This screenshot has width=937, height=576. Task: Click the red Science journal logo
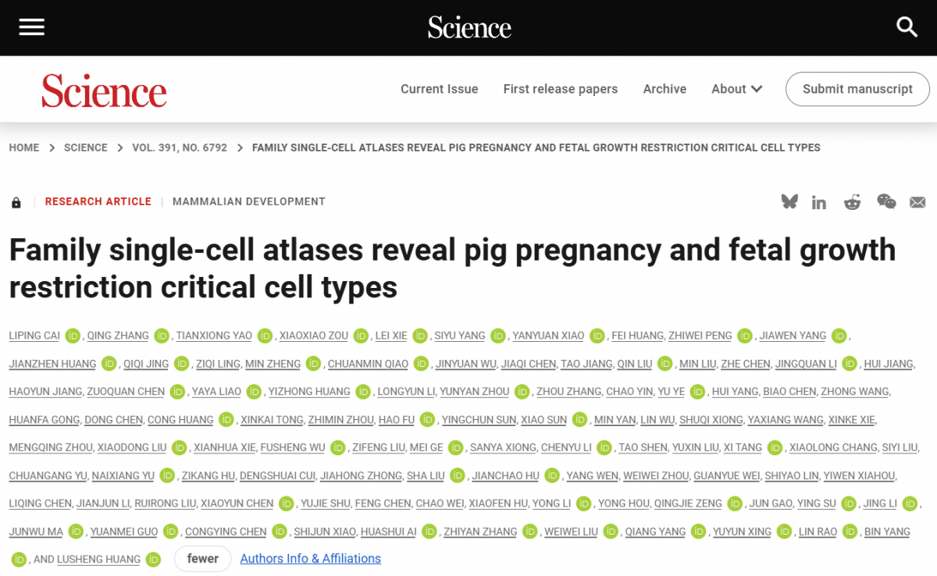click(x=104, y=91)
